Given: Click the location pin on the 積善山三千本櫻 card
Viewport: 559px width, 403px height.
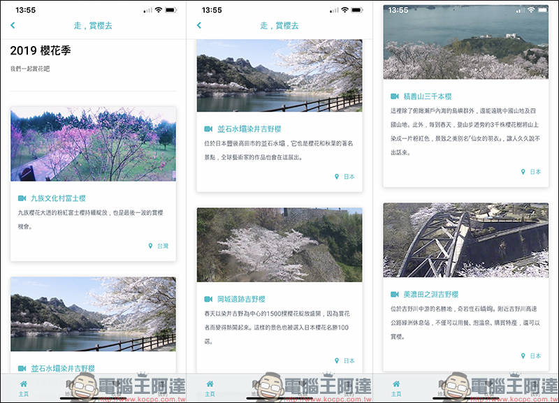Looking at the screenshot, I should click(523, 172).
